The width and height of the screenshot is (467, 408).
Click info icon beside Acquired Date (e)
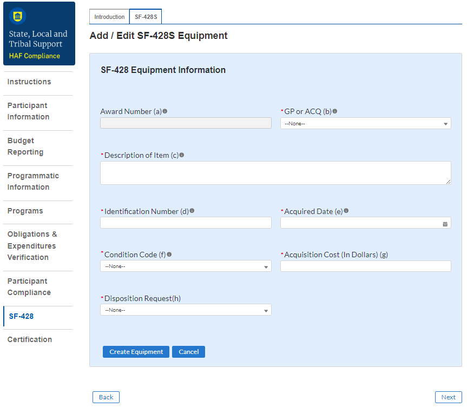click(x=346, y=211)
